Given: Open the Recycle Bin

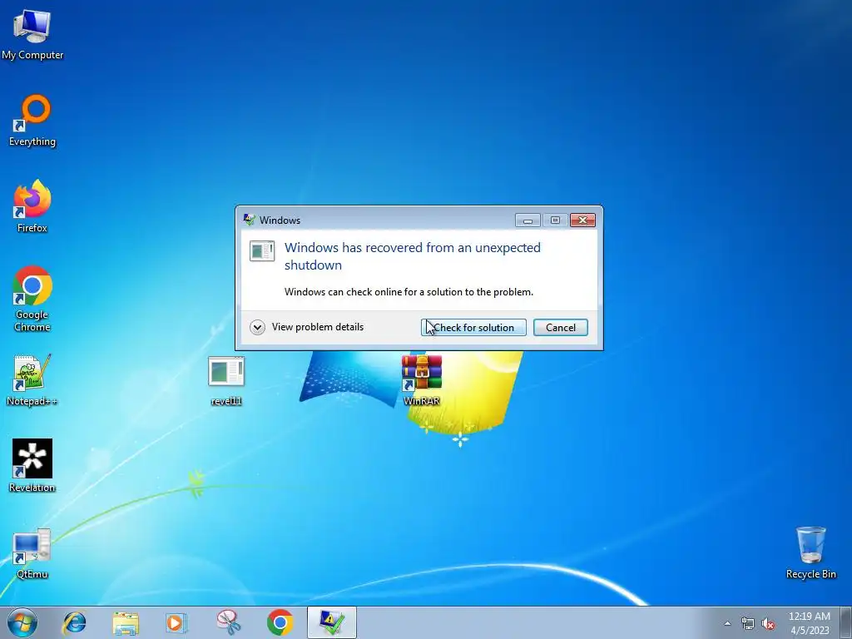Looking at the screenshot, I should 810,552.
